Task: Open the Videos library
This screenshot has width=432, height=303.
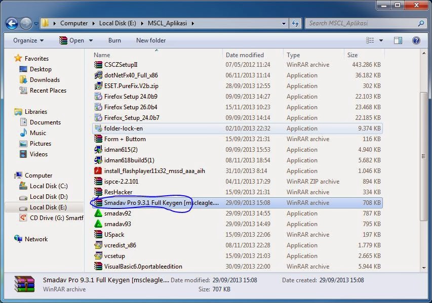Action: pos(38,154)
